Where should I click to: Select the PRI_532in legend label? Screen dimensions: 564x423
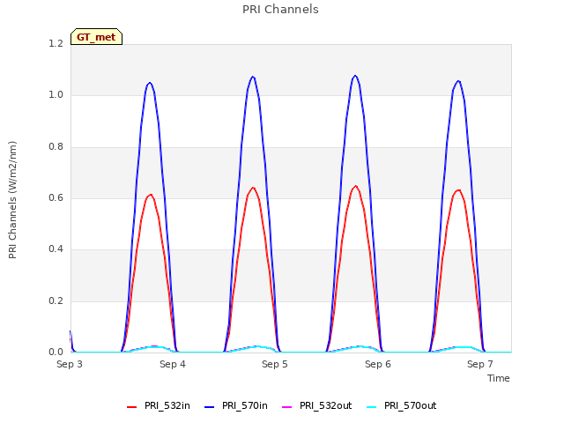[x=167, y=405]
